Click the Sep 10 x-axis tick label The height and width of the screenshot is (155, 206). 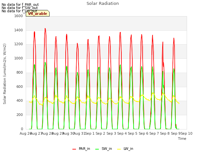pos(187,133)
